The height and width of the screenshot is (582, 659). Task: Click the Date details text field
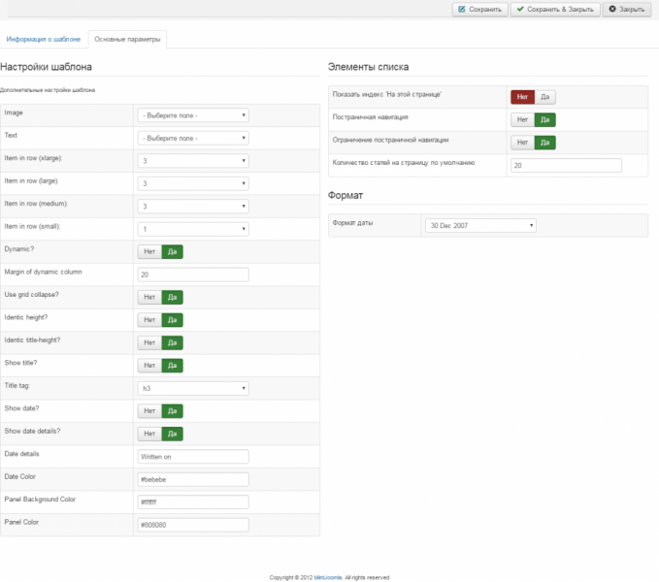click(193, 457)
